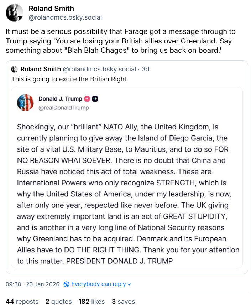Viewport: 251px width, 308px height.
Task: Click the red verified badge icon
Action: (87, 99)
